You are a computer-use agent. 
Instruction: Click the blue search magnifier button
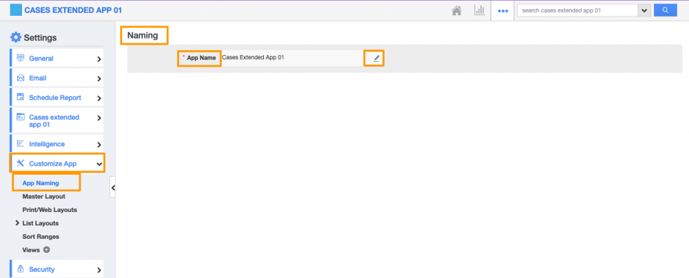(665, 10)
